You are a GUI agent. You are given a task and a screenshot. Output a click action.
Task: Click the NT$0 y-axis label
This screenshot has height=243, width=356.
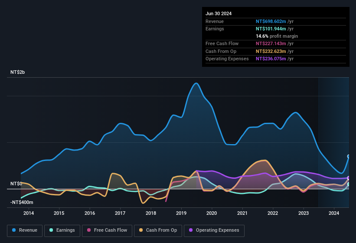click(x=16, y=184)
